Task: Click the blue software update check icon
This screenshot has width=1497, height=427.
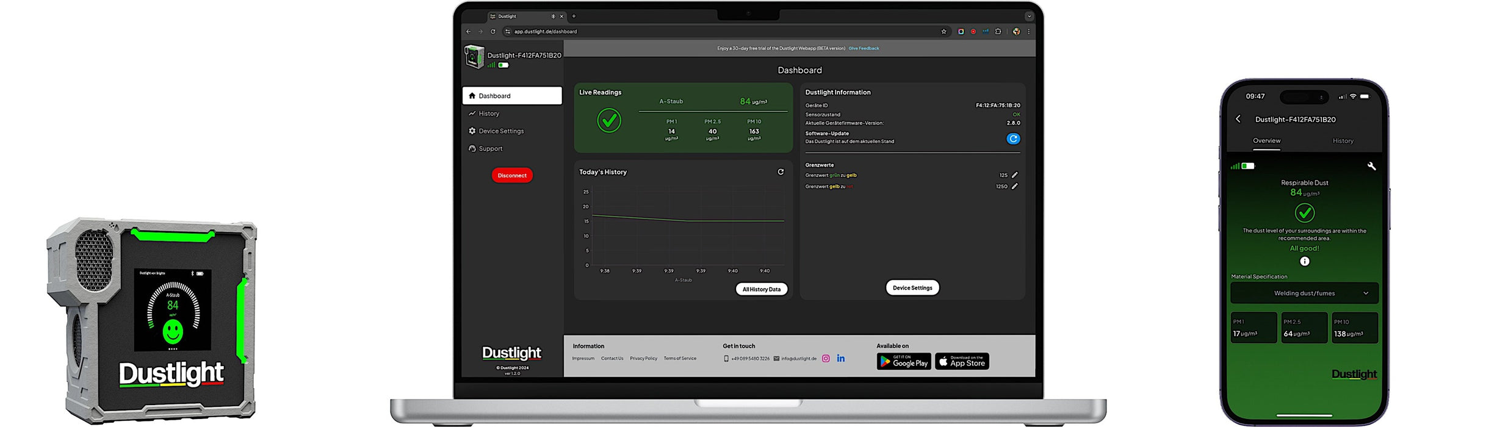Action: 1012,139
